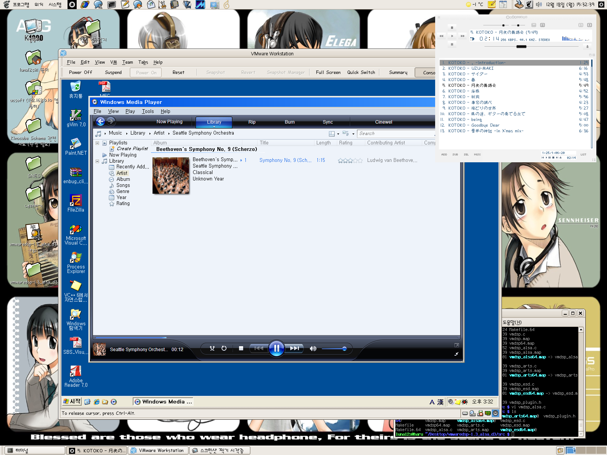This screenshot has width=607, height=455.
Task: Open the Play menu in Media Player
Action: [130, 111]
